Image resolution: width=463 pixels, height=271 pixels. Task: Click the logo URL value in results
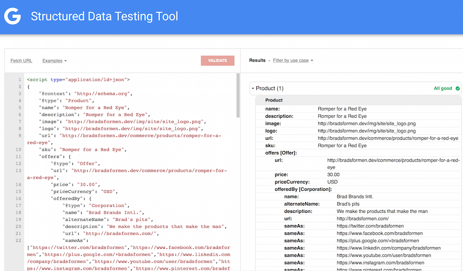(367, 131)
